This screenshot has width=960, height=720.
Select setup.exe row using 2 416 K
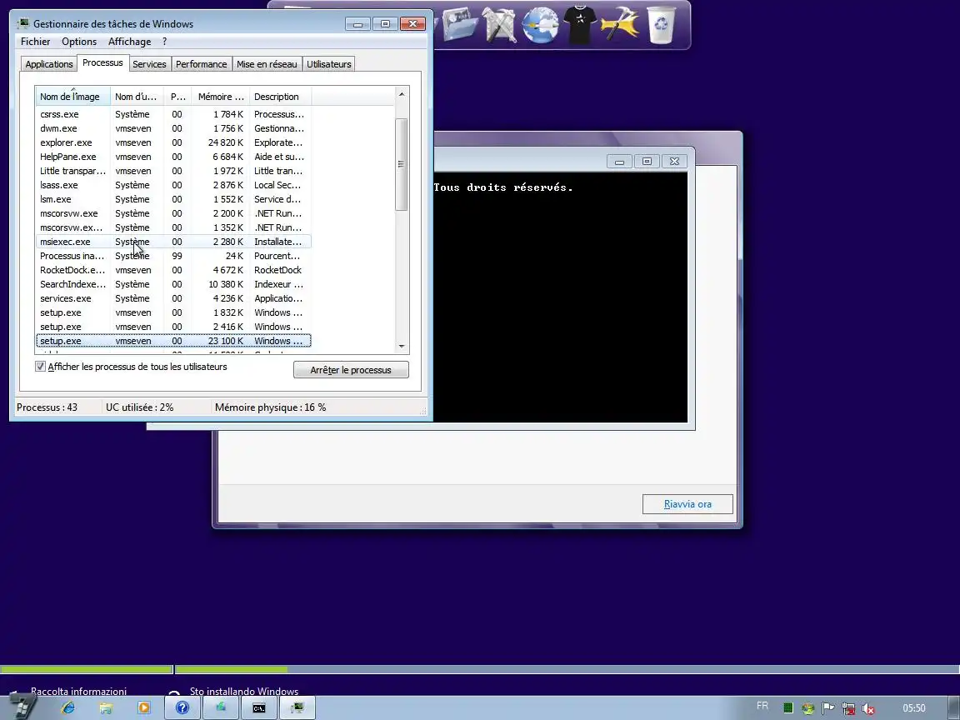173,327
